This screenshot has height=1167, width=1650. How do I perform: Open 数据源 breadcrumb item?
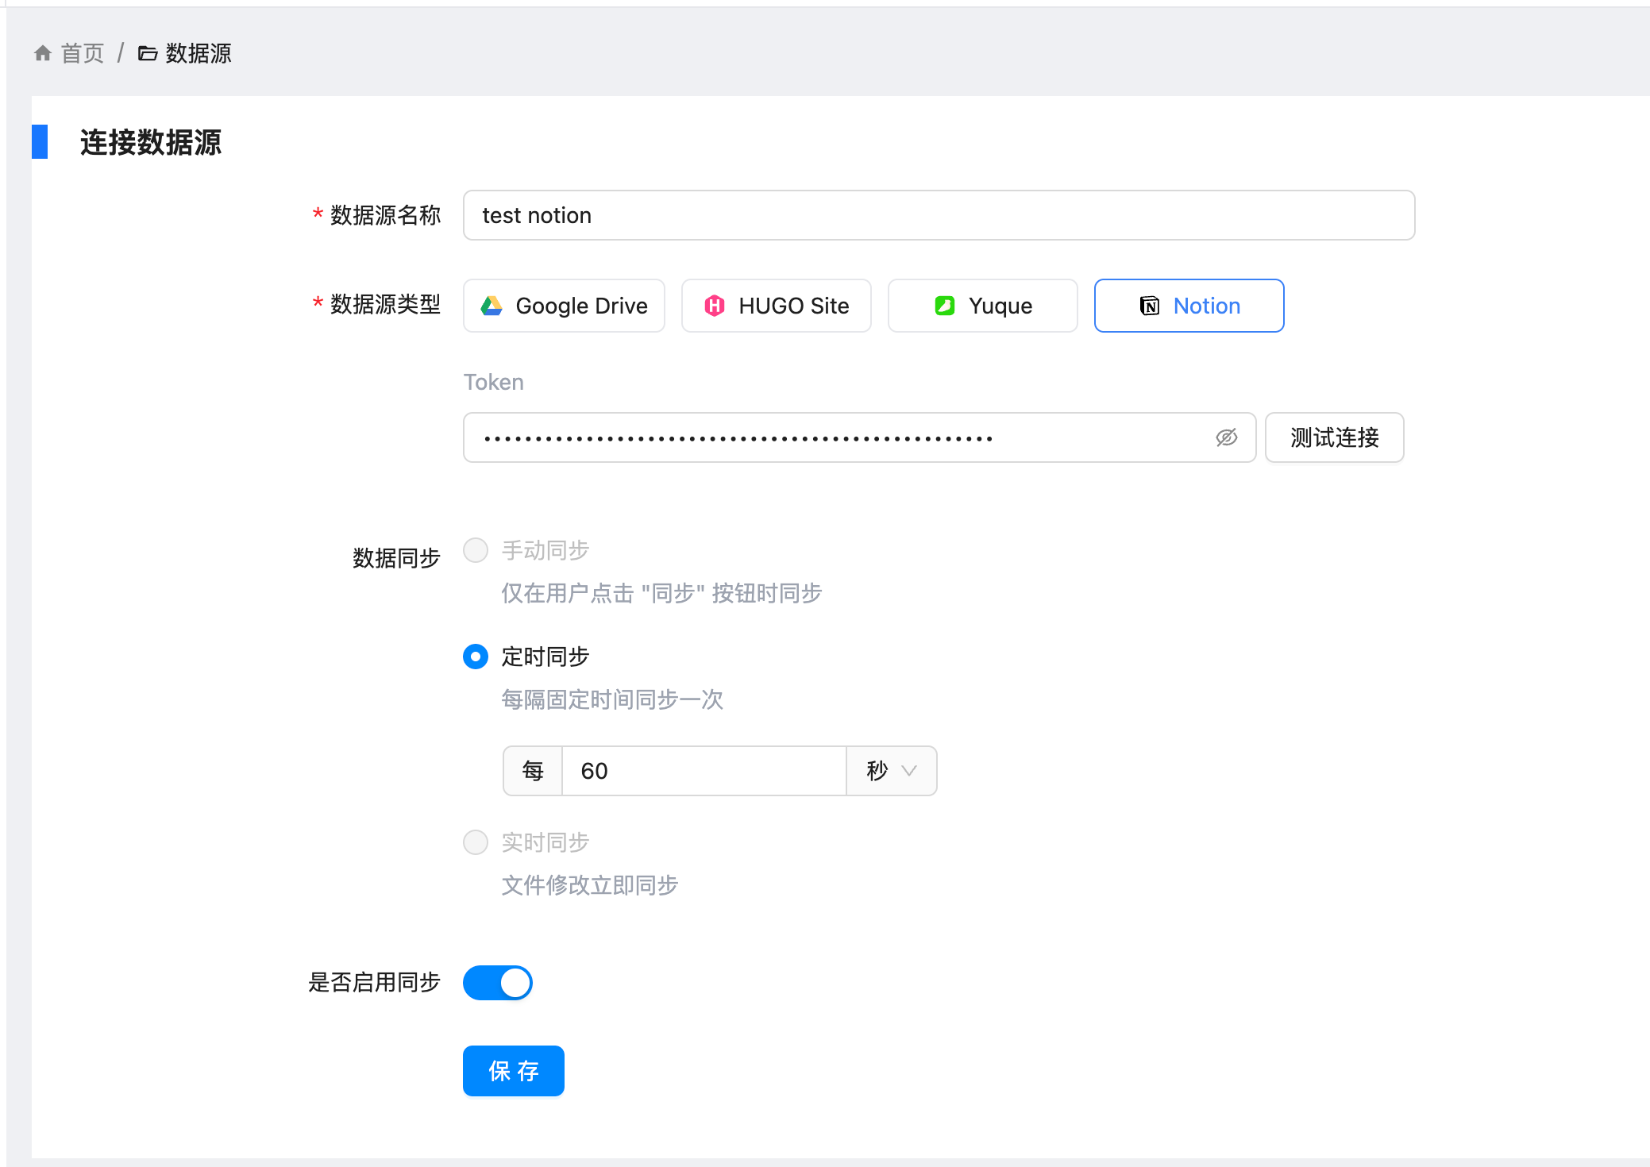coord(199,53)
